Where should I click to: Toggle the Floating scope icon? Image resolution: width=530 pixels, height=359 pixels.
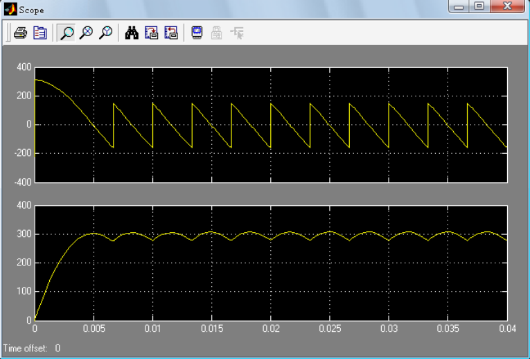[197, 33]
